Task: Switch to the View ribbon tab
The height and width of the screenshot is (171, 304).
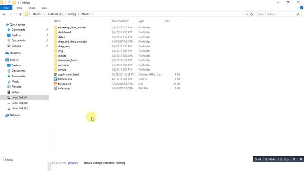Action: click(x=44, y=8)
